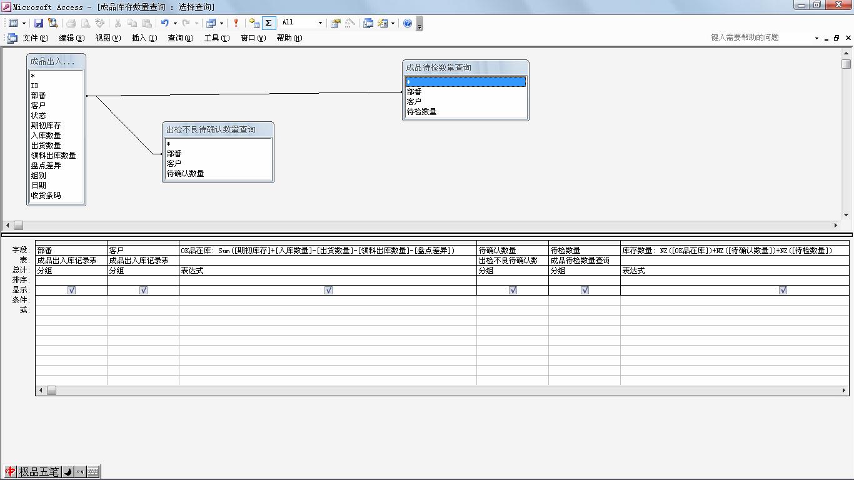Click the Database Window icon

coord(368,23)
